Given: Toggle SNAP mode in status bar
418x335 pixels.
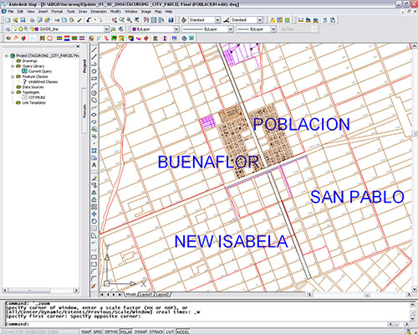Looking at the screenshot, I should click(x=86, y=332).
